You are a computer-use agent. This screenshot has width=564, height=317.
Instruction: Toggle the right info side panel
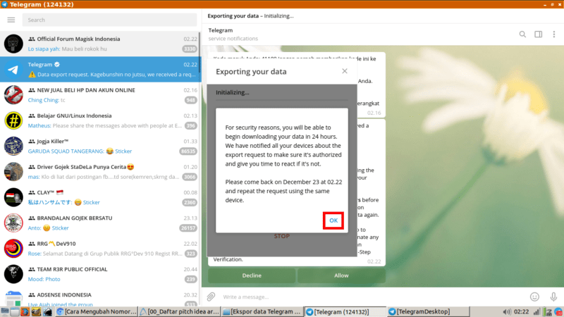point(538,34)
